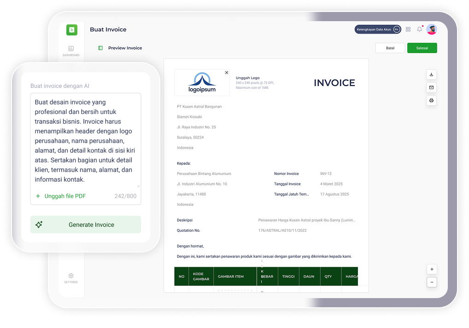Open the user profile avatar
The height and width of the screenshot is (328, 469).
pyautogui.click(x=431, y=29)
